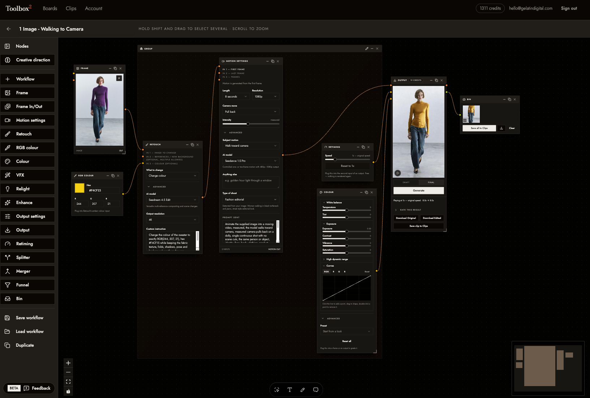Screen dimensions: 590x398
Task: Add a Workflow node from sidebar
Action: tap(27, 79)
